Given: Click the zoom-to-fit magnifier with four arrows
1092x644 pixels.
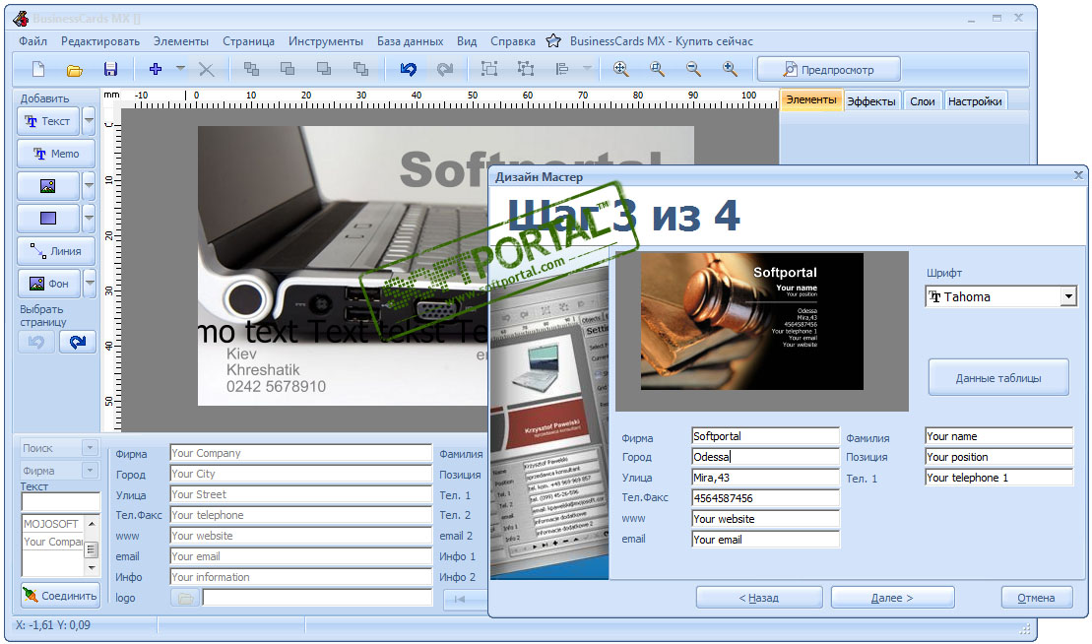Looking at the screenshot, I should point(620,69).
